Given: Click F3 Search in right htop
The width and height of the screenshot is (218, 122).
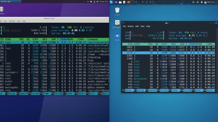Looking at the screenshot, I should point(151,90).
